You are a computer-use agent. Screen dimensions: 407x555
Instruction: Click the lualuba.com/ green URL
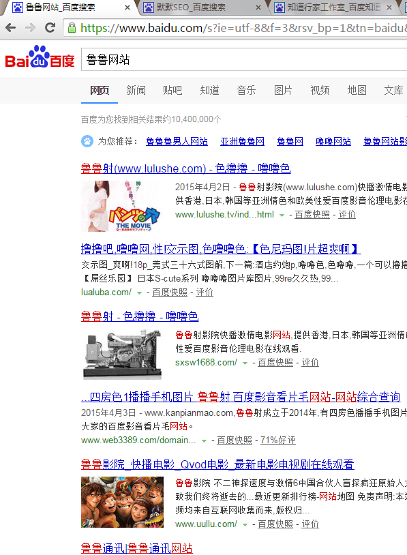click(106, 292)
